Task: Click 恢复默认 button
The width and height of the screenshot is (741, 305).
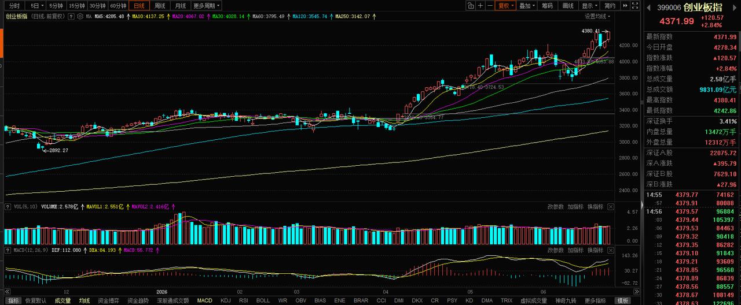Action: pos(36,300)
